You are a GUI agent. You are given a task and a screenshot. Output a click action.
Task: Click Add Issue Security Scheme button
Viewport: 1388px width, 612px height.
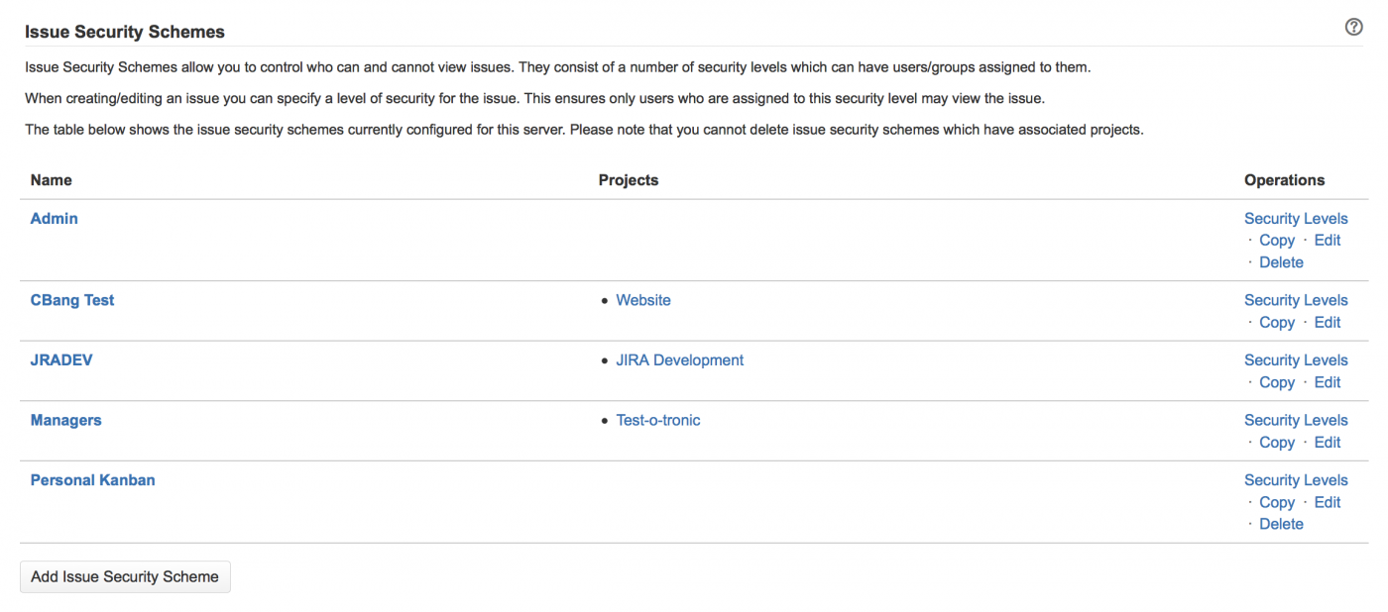point(125,576)
